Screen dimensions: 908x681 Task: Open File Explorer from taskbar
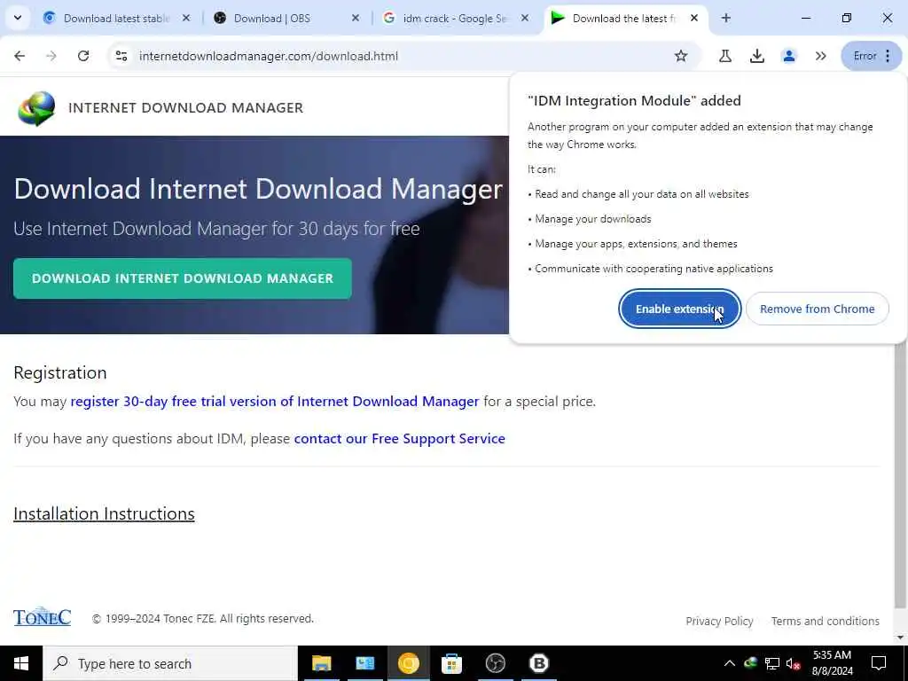321,663
